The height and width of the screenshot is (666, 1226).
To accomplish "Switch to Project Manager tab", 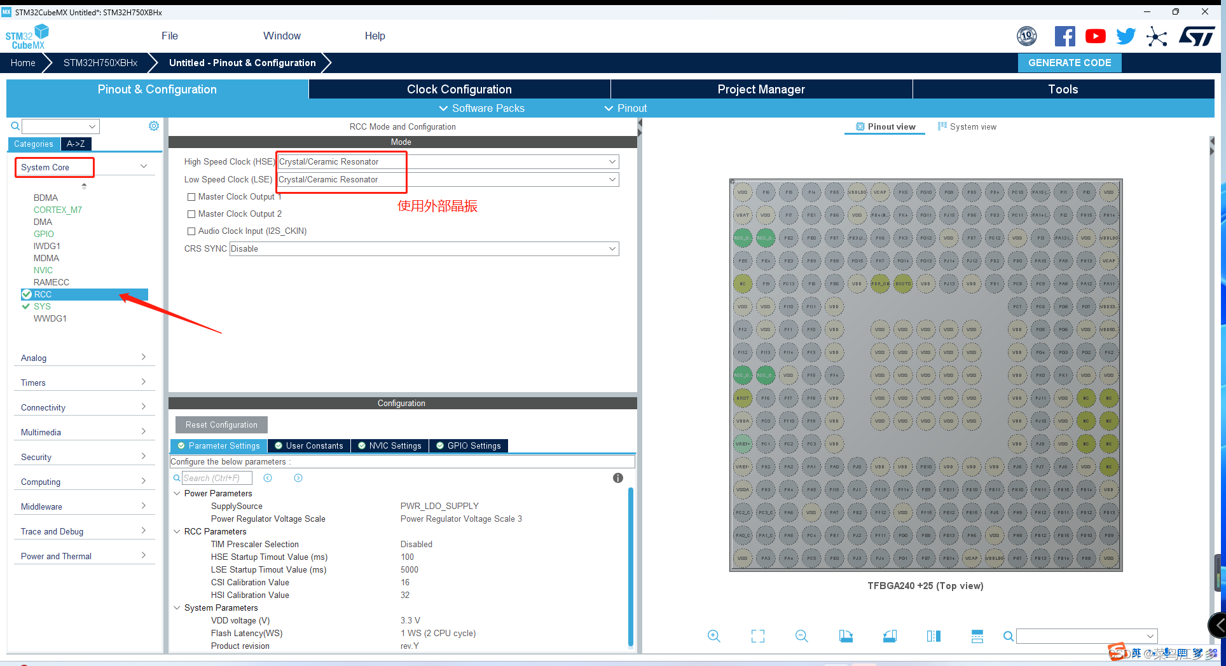I will [x=761, y=89].
